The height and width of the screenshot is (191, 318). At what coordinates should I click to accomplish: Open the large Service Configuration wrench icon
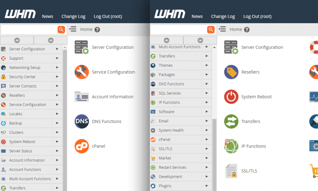tap(82, 72)
